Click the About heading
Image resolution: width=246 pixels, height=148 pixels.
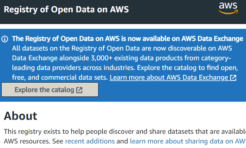(20, 116)
